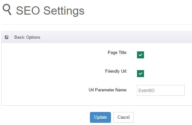192x125 pixels.
Task: Click the Url Parameter Name label
Action: (x=108, y=90)
